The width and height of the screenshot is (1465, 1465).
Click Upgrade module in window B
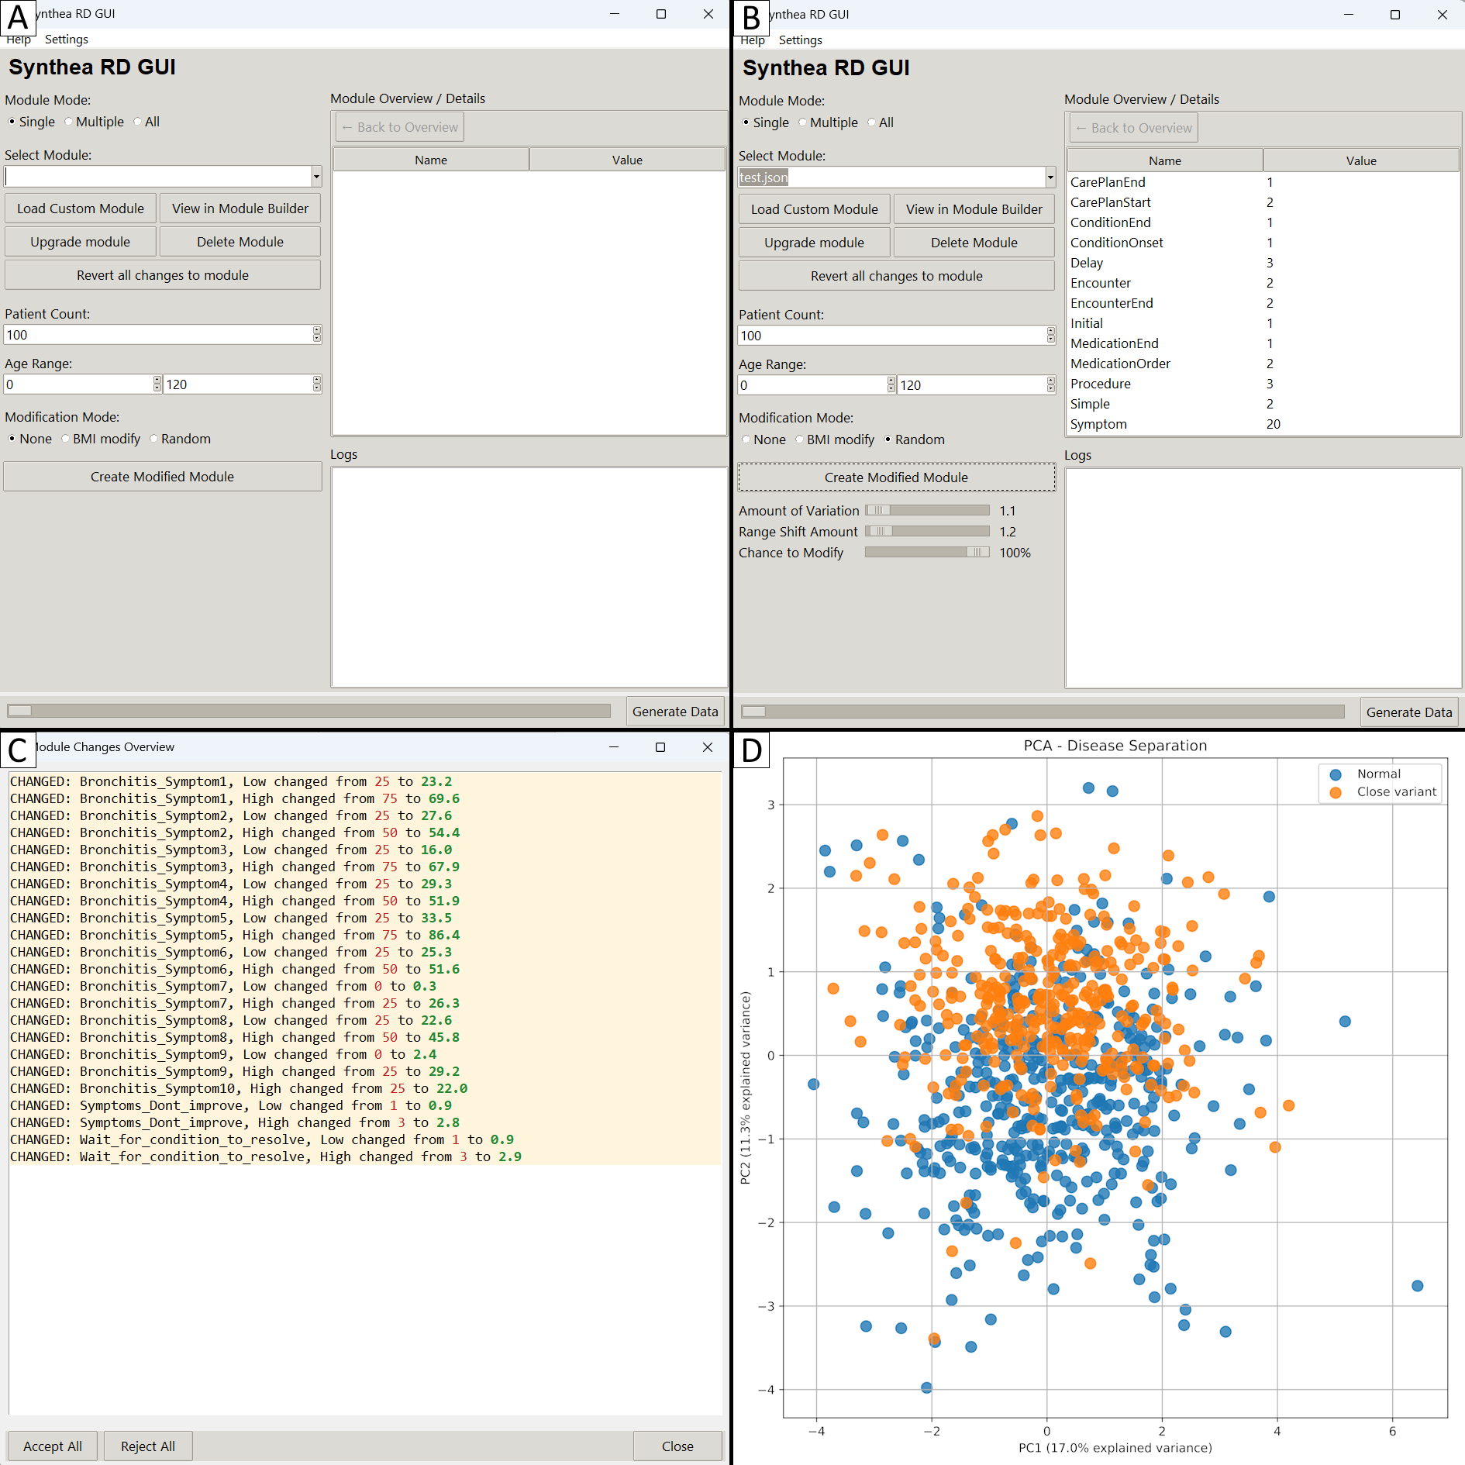814,243
